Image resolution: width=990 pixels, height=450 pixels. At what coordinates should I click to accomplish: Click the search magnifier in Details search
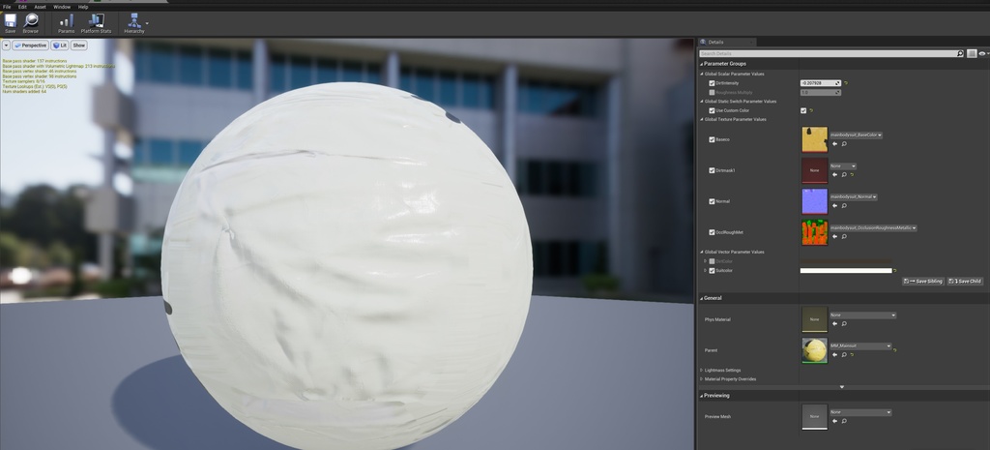tap(960, 54)
